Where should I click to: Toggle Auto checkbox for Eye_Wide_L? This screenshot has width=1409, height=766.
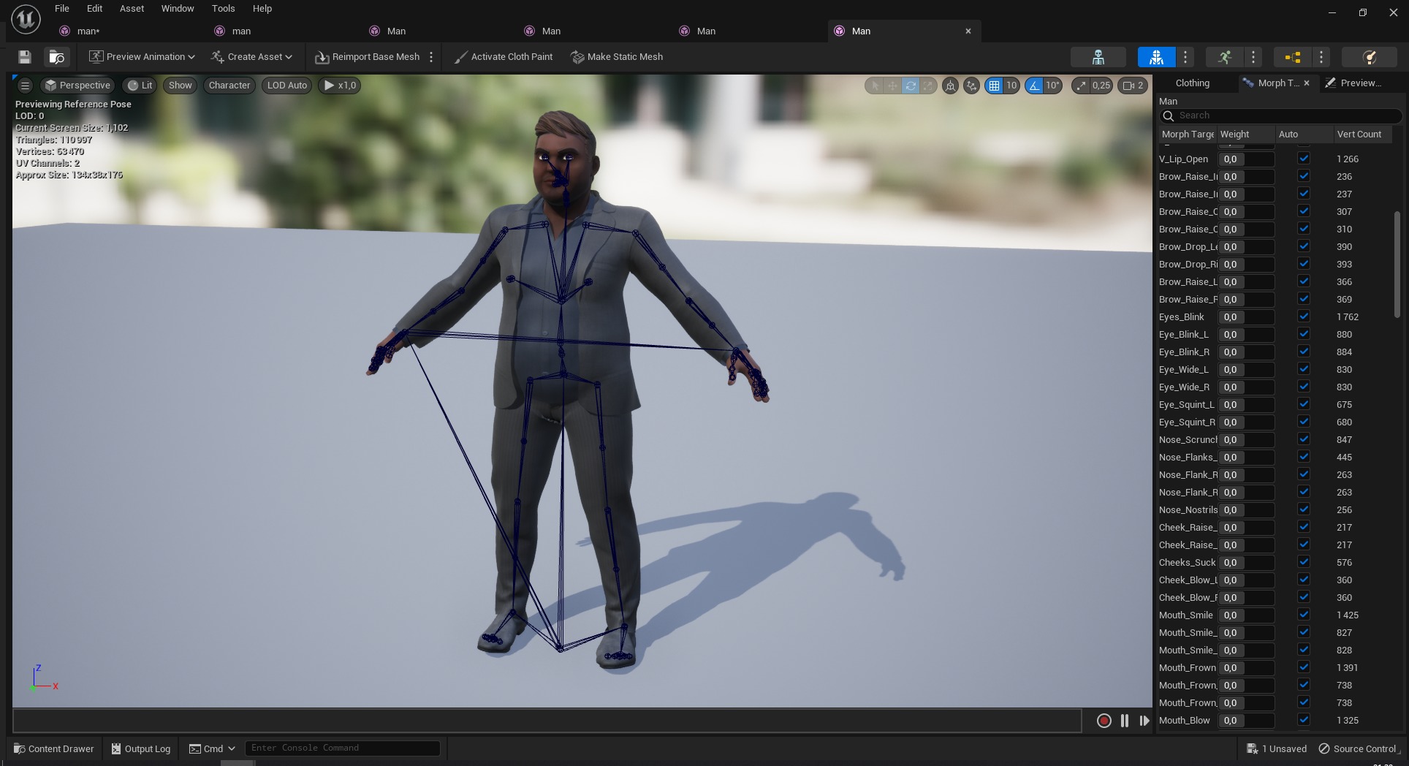(x=1304, y=369)
